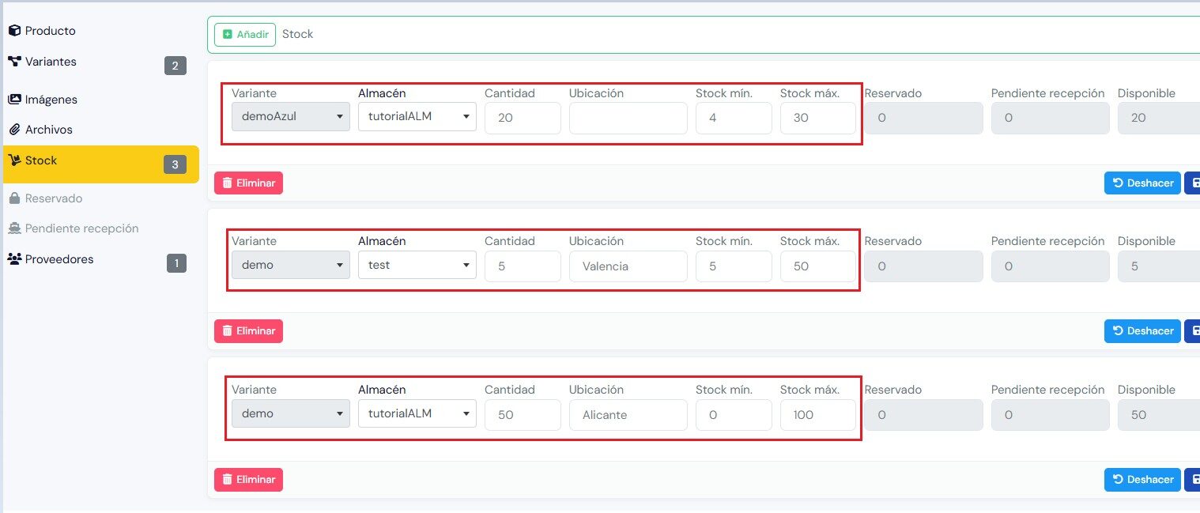Open the Variantes section with badge 2
1200x513 pixels.
(97, 62)
